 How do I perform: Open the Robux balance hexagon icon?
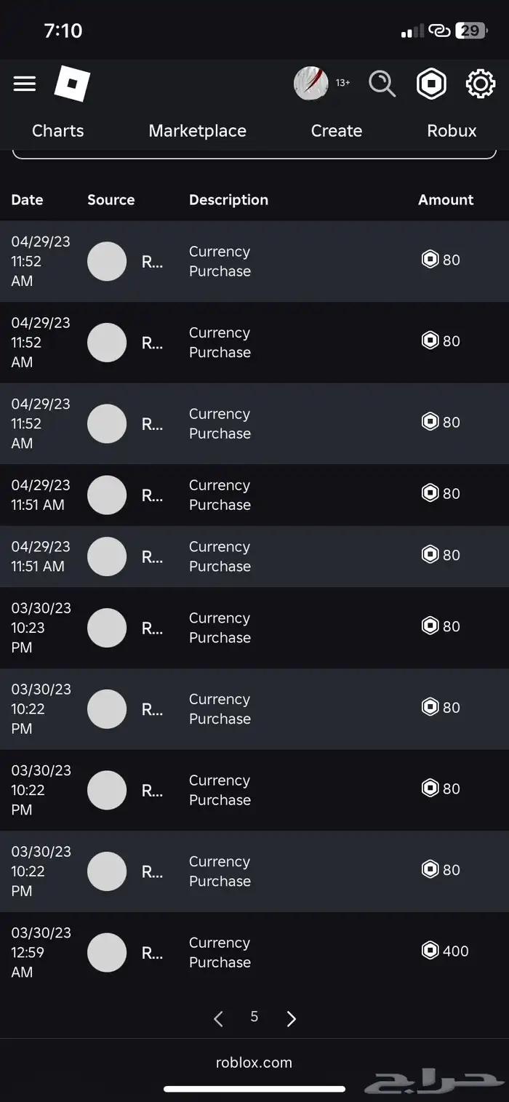point(431,84)
